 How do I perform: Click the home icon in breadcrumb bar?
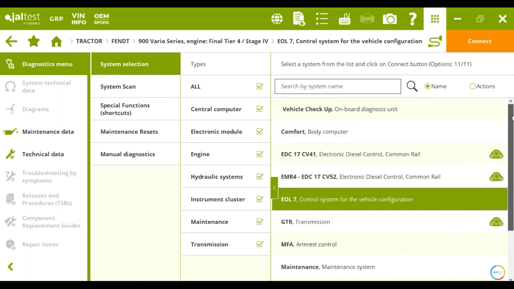pyautogui.click(x=56, y=41)
